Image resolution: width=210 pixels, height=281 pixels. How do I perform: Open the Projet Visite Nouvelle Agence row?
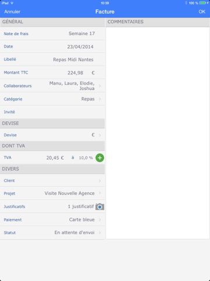(52, 193)
